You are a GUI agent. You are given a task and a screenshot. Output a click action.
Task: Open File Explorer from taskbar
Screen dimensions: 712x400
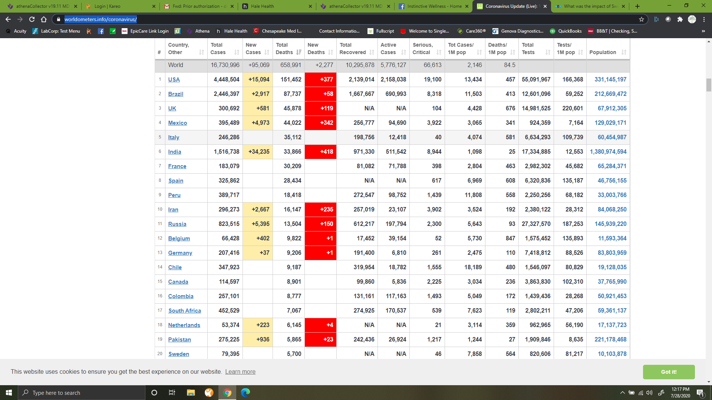coord(191,393)
